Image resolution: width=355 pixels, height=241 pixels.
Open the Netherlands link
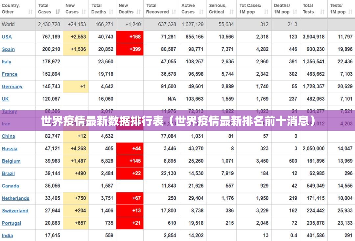click(15, 198)
